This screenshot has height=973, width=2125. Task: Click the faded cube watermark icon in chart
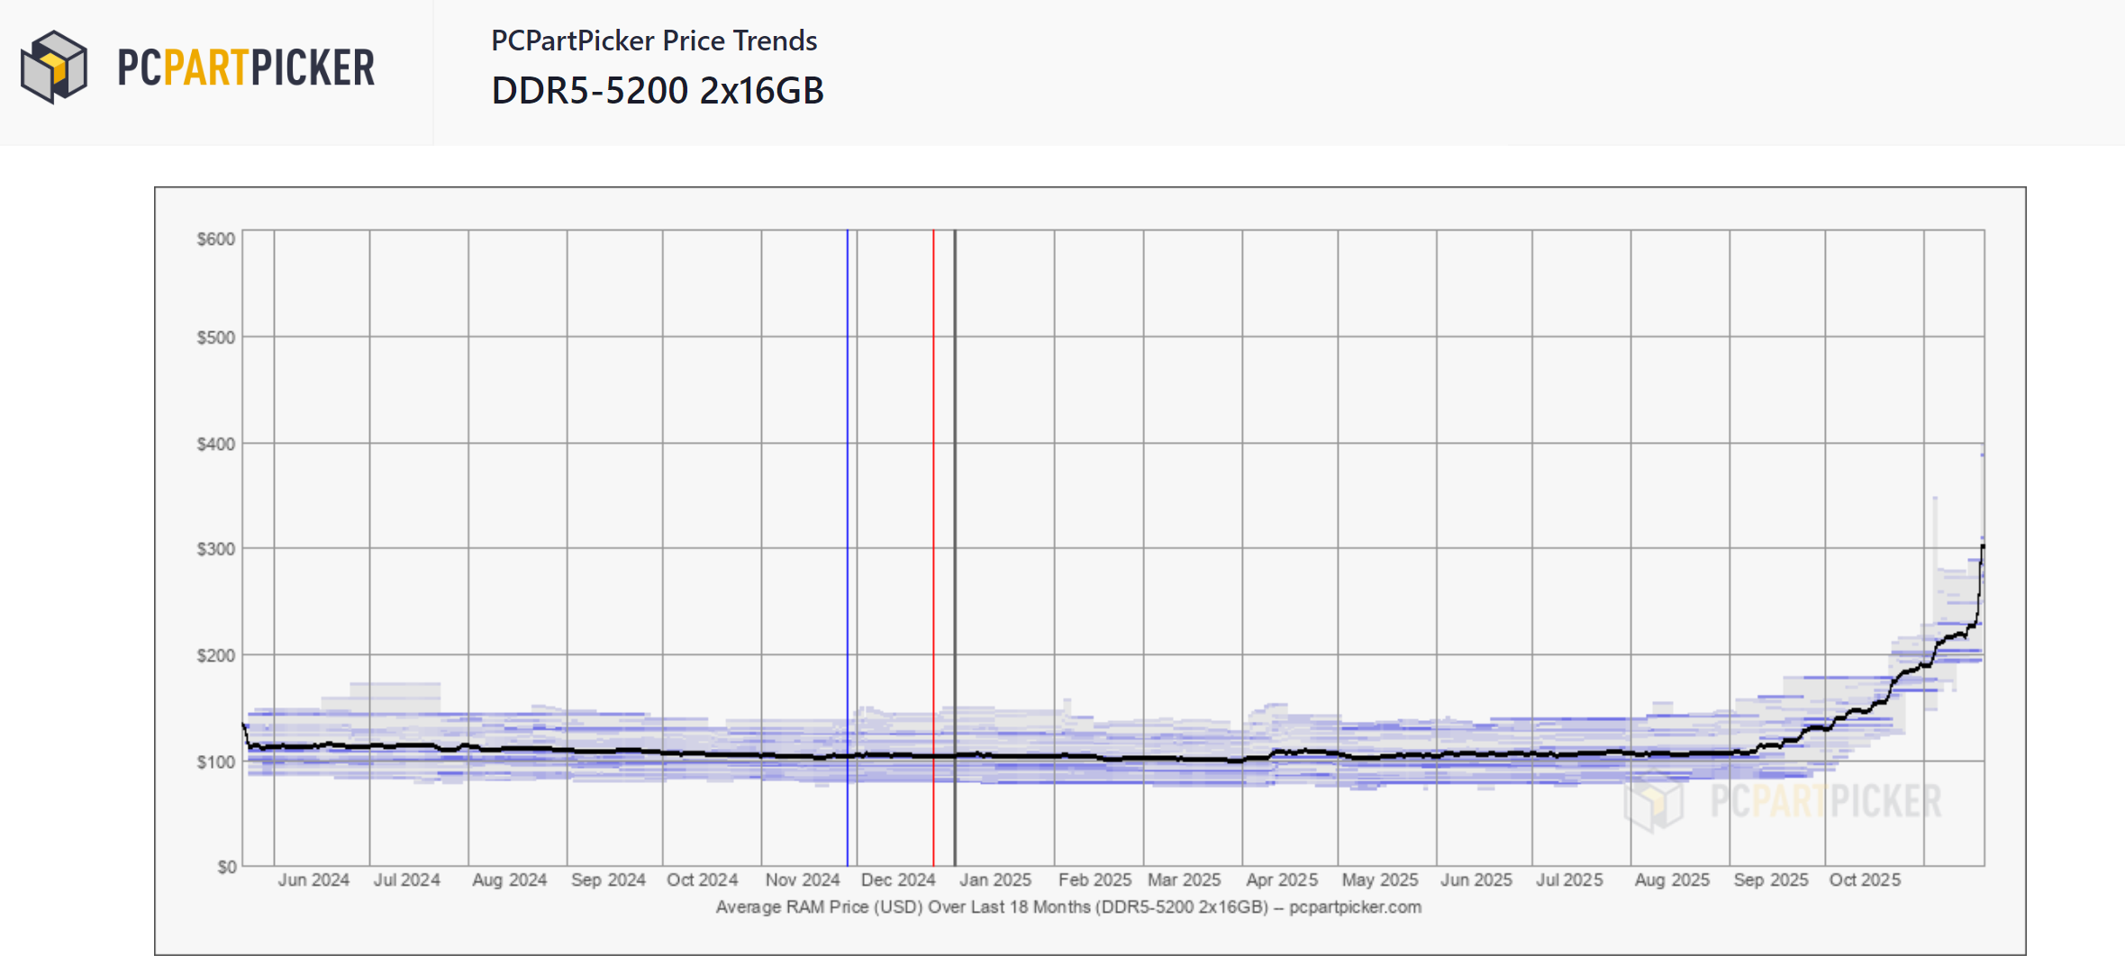click(x=1654, y=803)
